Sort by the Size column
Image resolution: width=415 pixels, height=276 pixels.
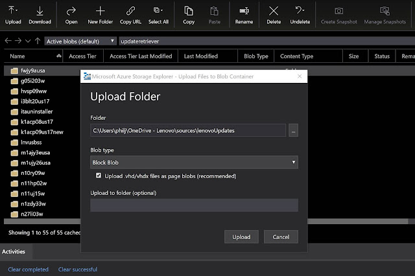point(355,56)
